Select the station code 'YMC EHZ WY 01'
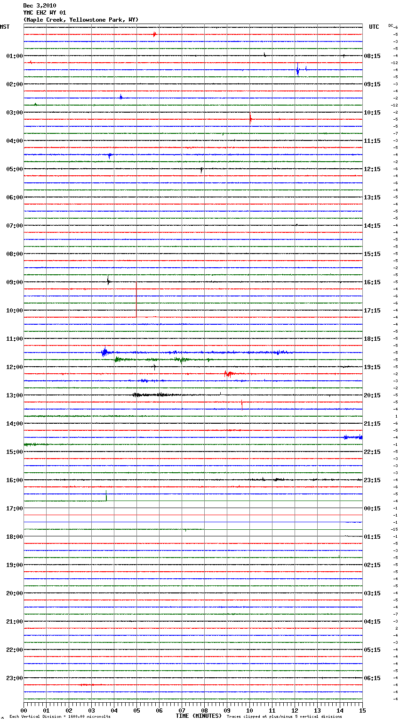This screenshot has width=400, height=723. (x=45, y=13)
